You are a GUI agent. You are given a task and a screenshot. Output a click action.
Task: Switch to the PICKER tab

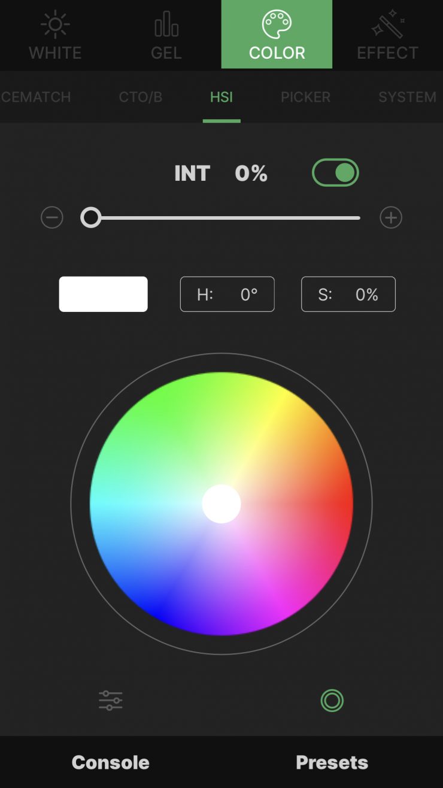305,97
